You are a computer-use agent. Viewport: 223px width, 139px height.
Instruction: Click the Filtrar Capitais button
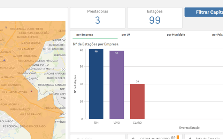tap(204, 12)
